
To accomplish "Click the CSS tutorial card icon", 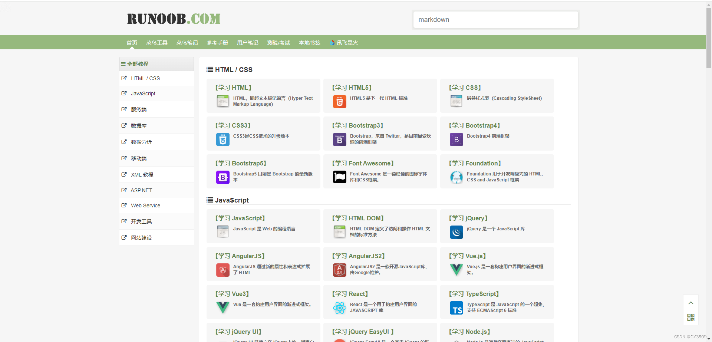I will (456, 101).
